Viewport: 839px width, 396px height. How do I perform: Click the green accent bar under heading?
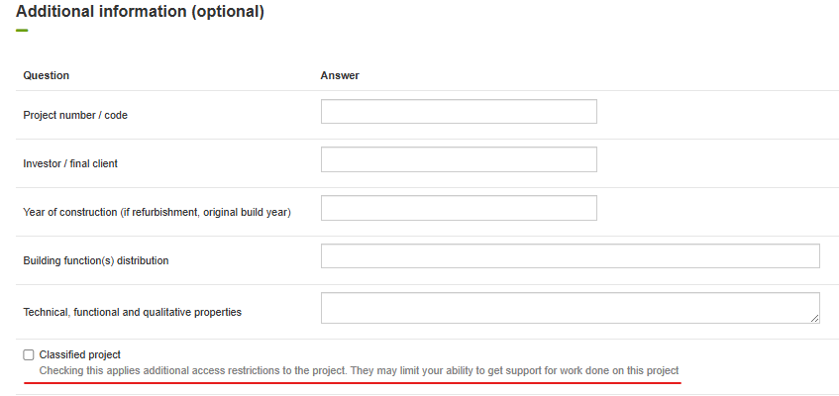click(22, 31)
